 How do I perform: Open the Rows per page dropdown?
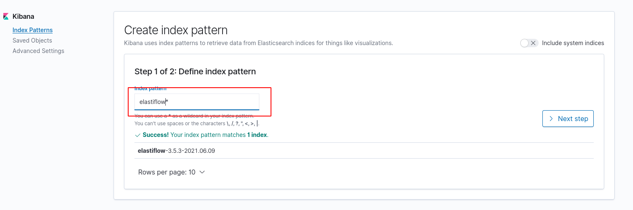point(172,172)
